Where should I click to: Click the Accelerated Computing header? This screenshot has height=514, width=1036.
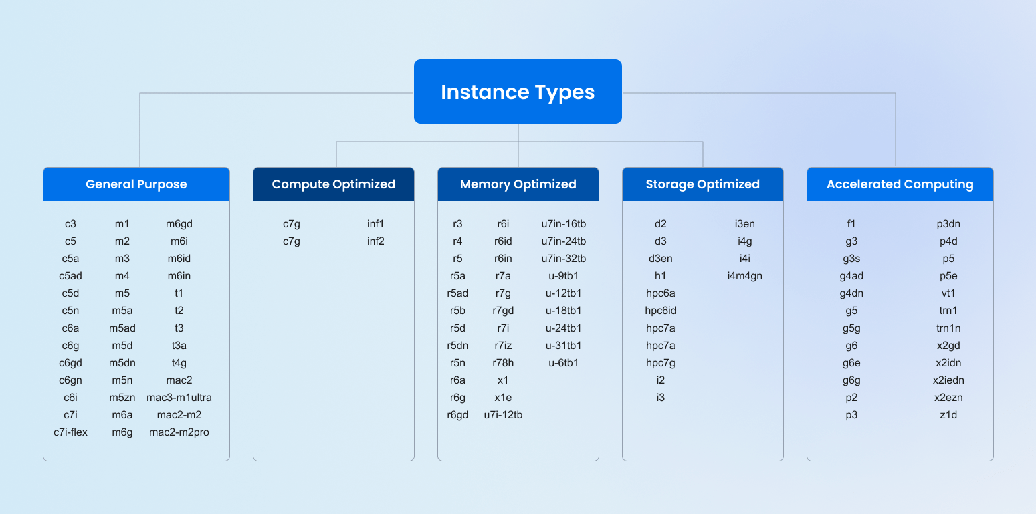point(900,184)
